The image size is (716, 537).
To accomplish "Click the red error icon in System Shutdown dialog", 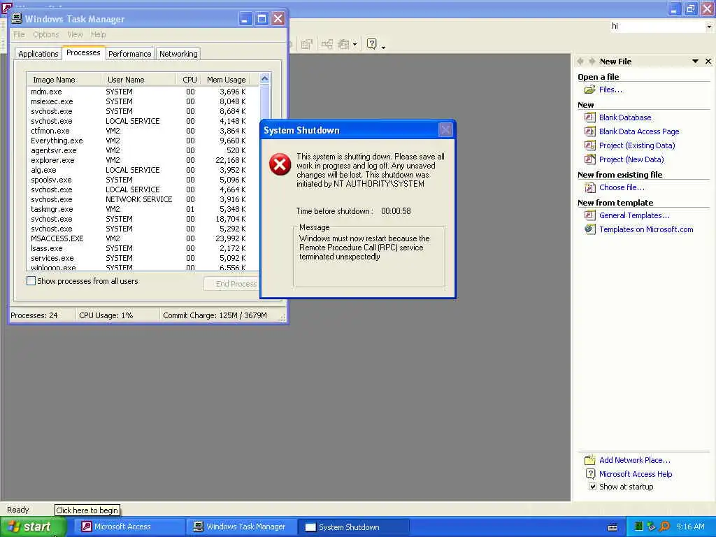I will tap(280, 164).
